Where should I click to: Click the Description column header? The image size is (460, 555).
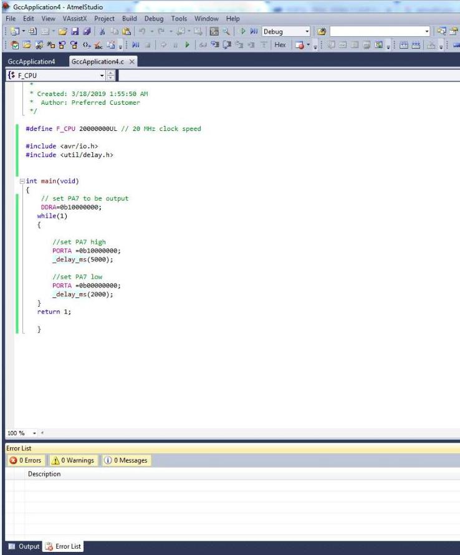[x=44, y=474]
